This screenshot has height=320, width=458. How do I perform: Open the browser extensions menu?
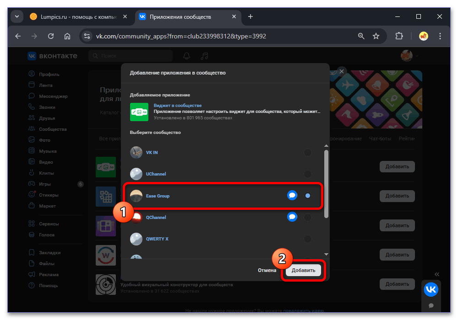(x=399, y=36)
